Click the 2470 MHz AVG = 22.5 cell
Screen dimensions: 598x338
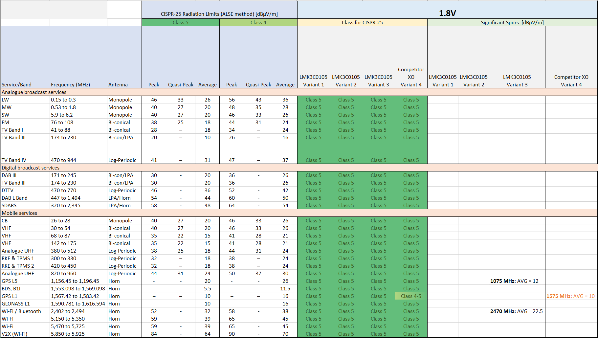pyautogui.click(x=516, y=311)
